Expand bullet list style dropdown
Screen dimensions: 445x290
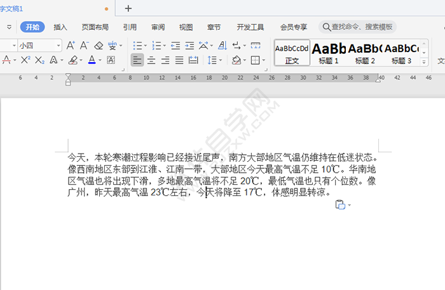coord(146,46)
